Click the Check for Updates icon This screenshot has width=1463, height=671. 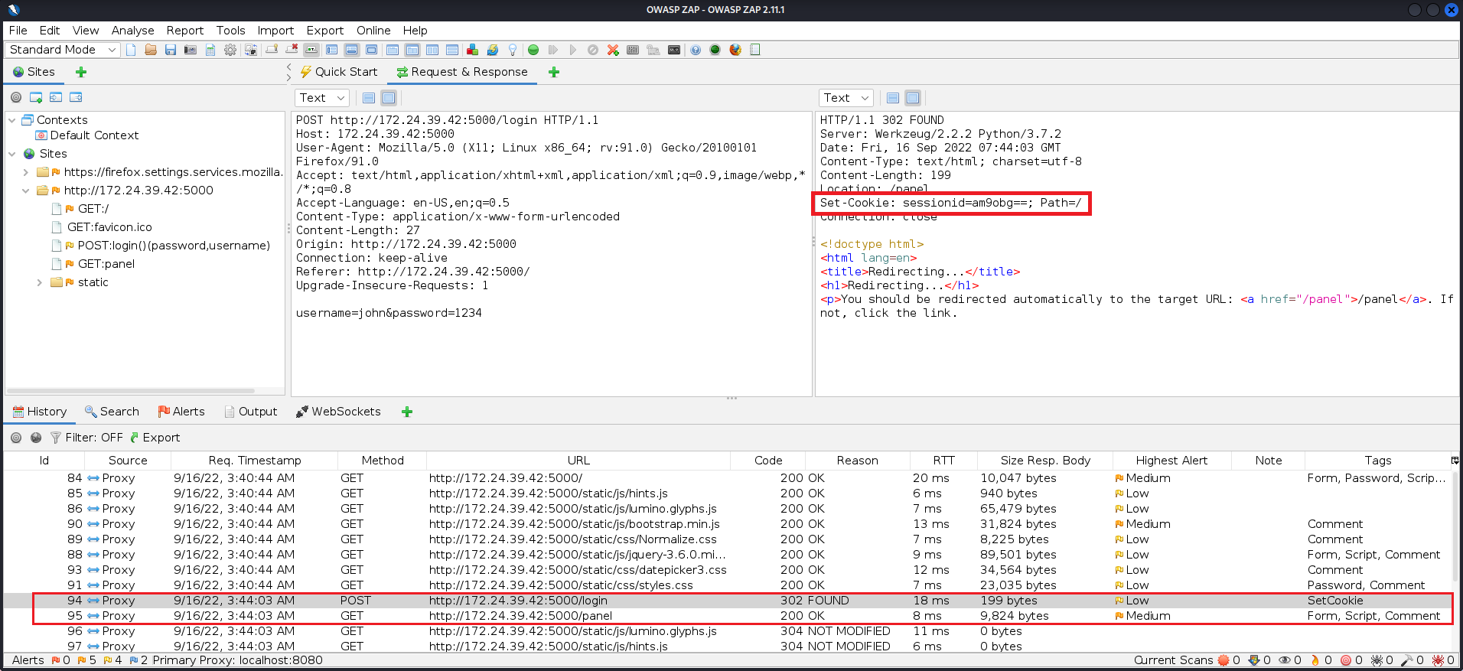tap(493, 50)
